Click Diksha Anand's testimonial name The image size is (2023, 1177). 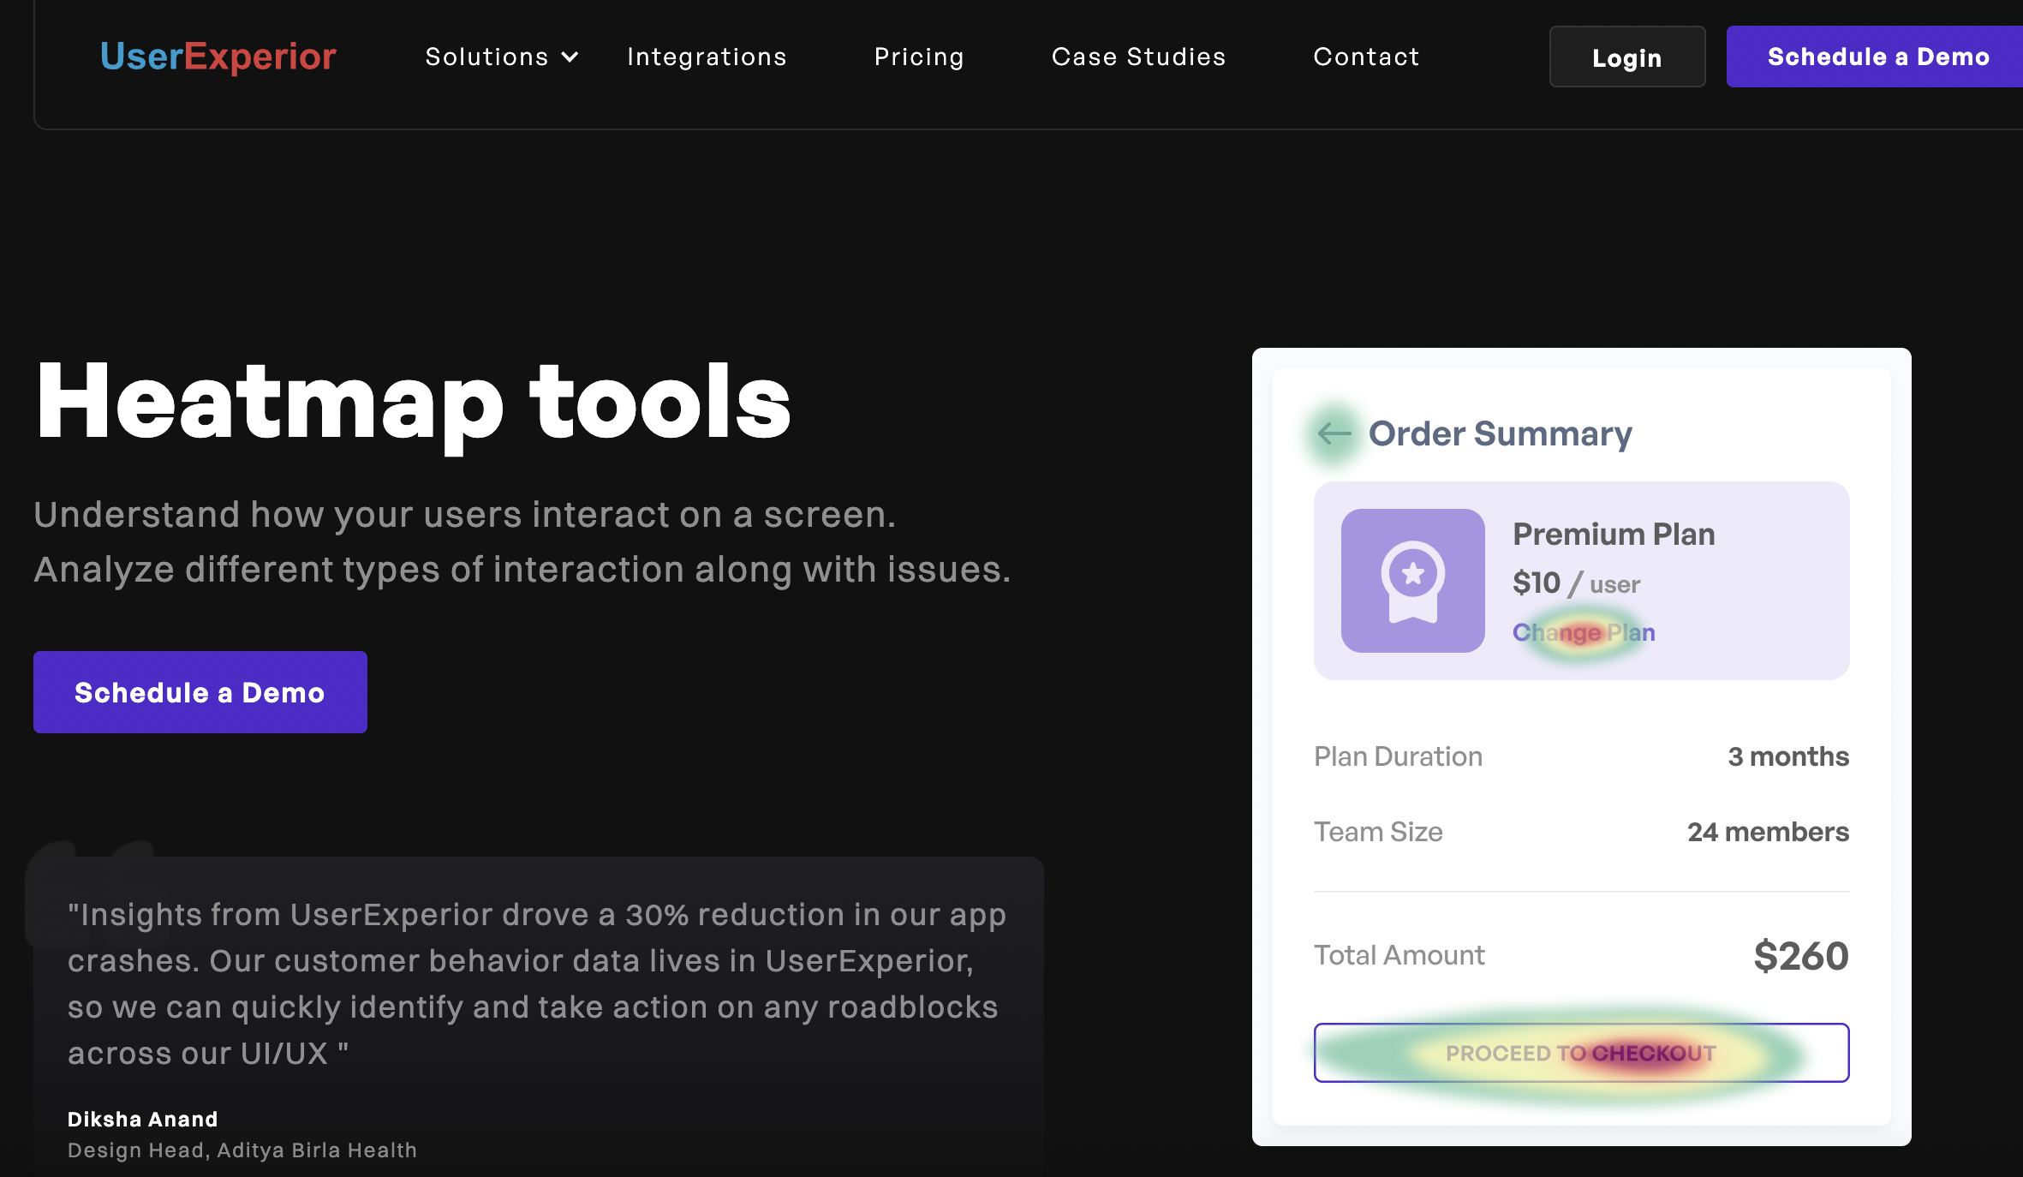point(142,1118)
